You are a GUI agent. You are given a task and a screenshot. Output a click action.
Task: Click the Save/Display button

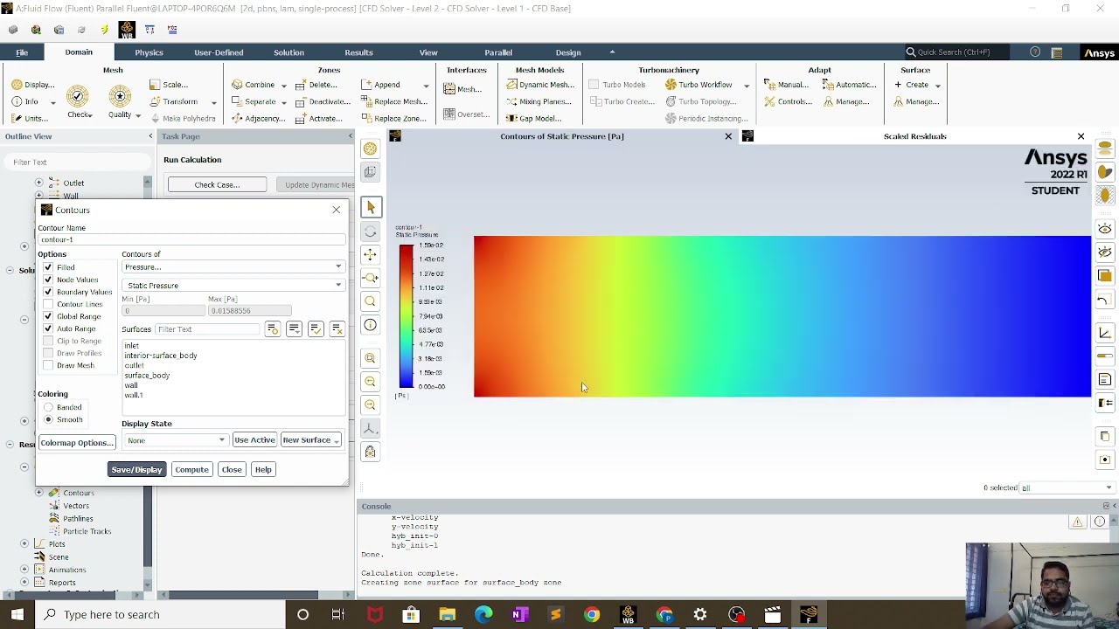click(136, 470)
